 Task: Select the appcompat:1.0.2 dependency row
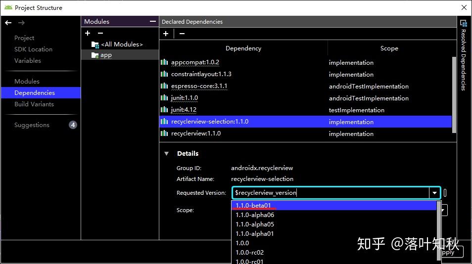coord(305,62)
